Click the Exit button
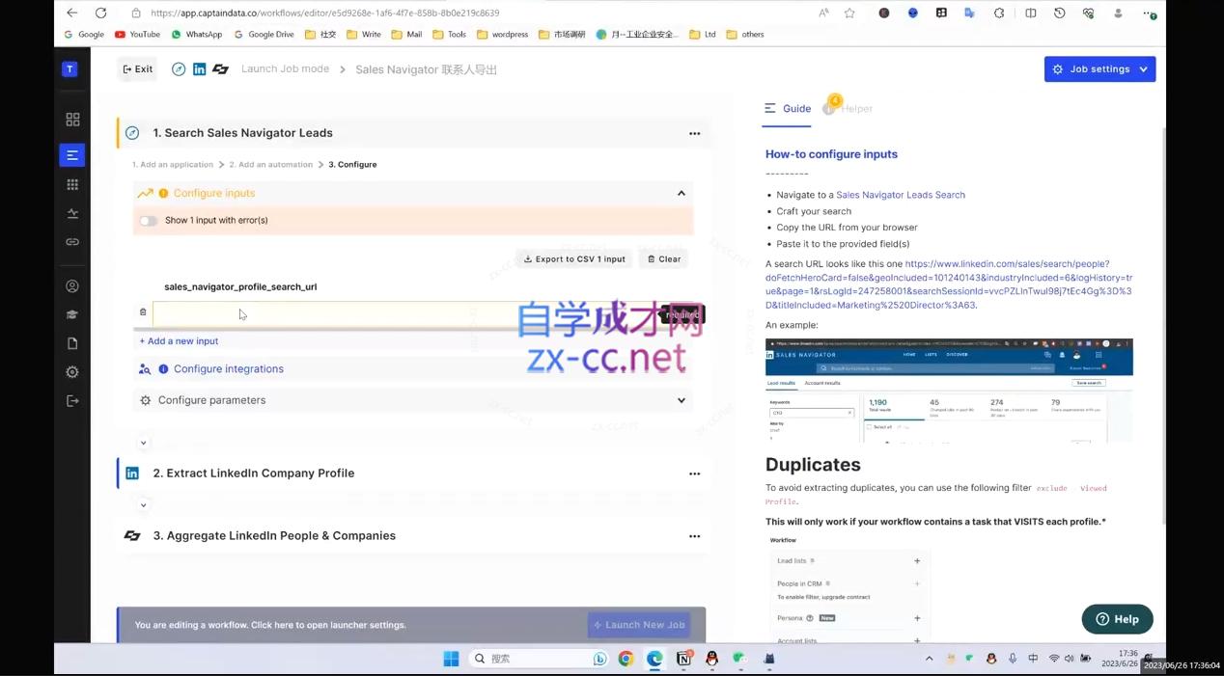The image size is (1224, 676). click(x=137, y=69)
